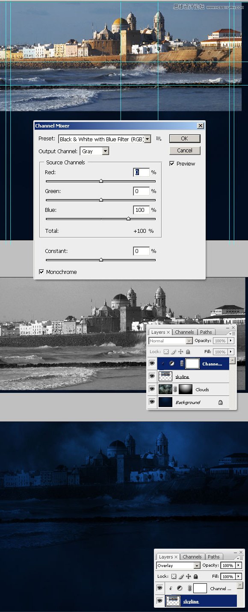Viewport: 248px width, 612px height.
Task: Click the Clouds layer mask link icon
Action: (174, 389)
